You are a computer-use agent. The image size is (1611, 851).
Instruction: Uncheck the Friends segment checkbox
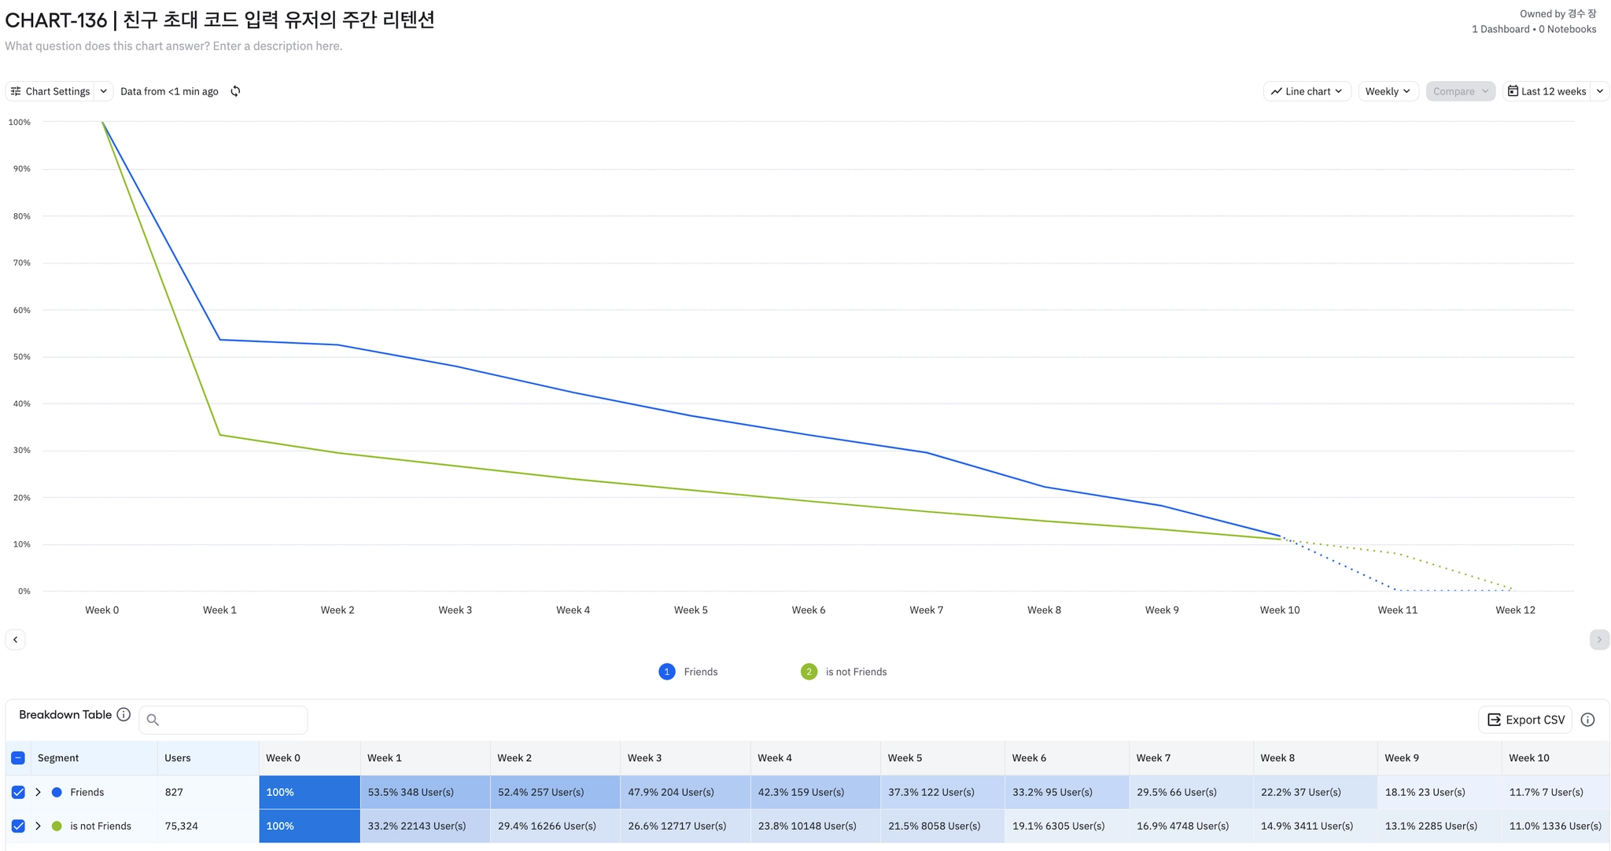[x=18, y=792]
